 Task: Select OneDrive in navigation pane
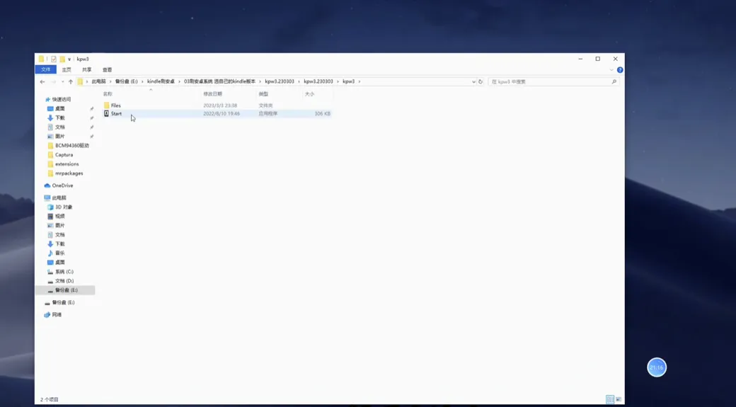click(62, 185)
